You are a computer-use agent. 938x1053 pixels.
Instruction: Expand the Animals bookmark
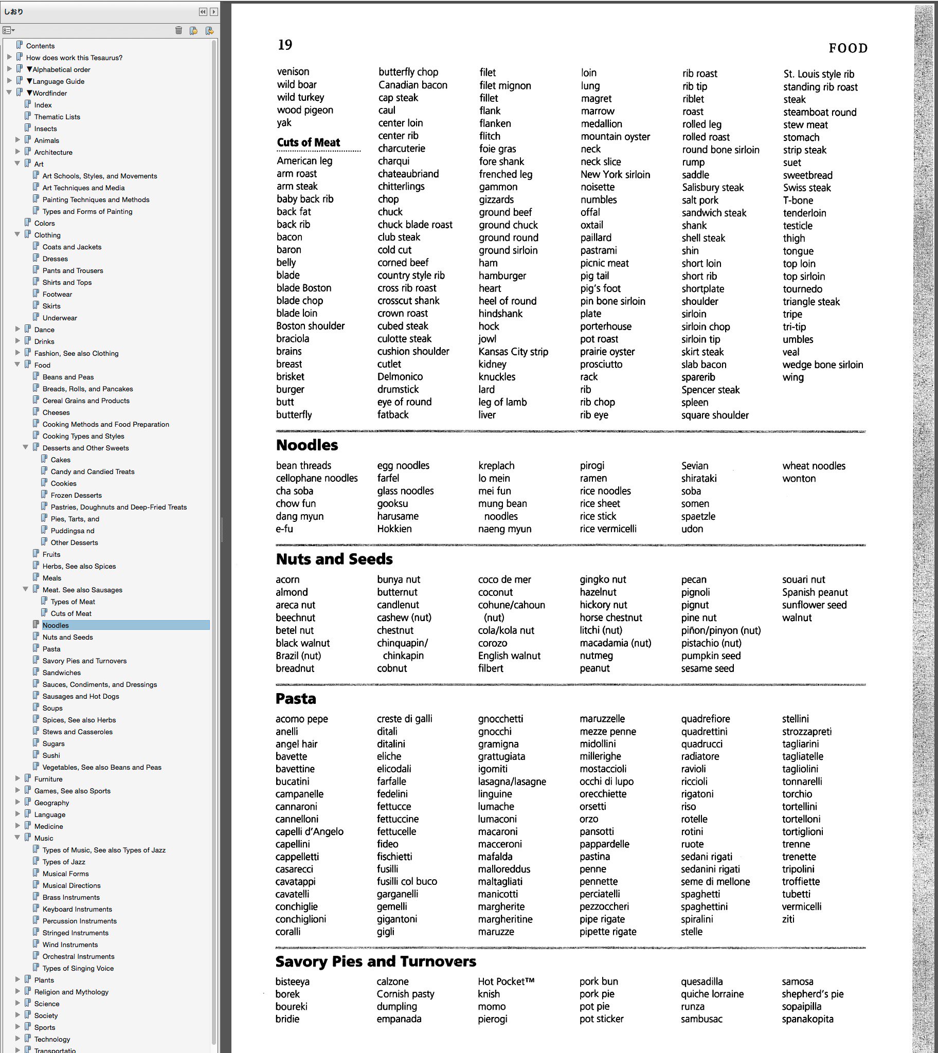[x=19, y=140]
